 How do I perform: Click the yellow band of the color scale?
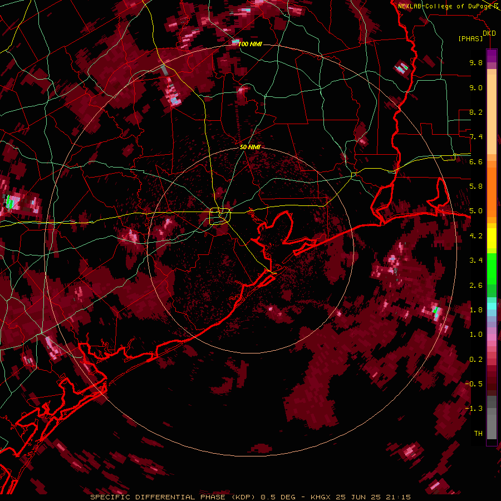(492, 239)
